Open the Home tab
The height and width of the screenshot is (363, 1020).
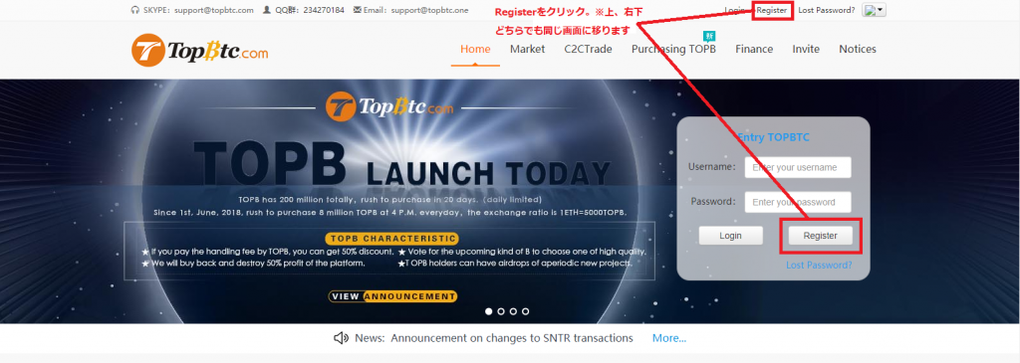coord(475,50)
